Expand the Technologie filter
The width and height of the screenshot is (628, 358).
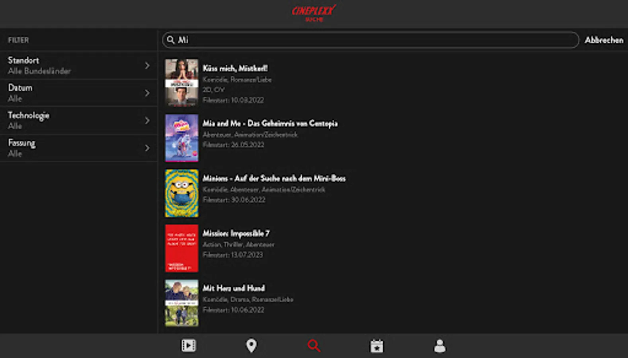point(79,120)
